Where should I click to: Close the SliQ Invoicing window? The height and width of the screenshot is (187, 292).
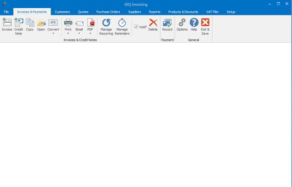287,4
